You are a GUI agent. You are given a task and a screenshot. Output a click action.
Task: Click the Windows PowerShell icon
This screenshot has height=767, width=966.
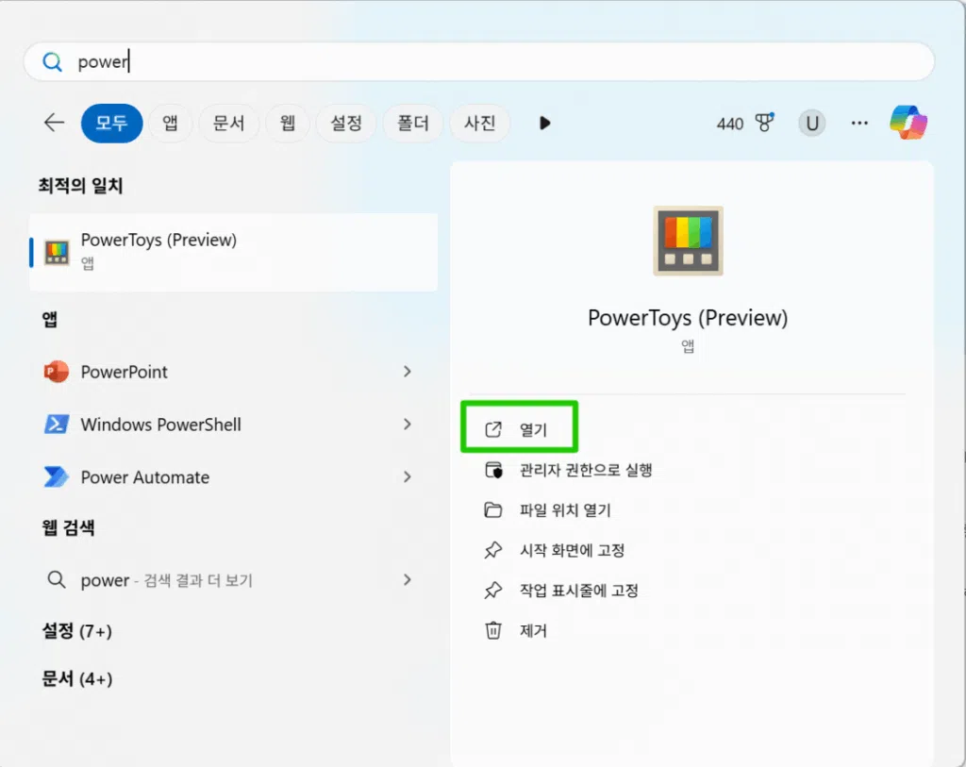click(57, 425)
